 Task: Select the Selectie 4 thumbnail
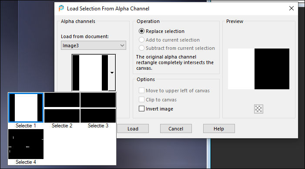click(x=26, y=144)
